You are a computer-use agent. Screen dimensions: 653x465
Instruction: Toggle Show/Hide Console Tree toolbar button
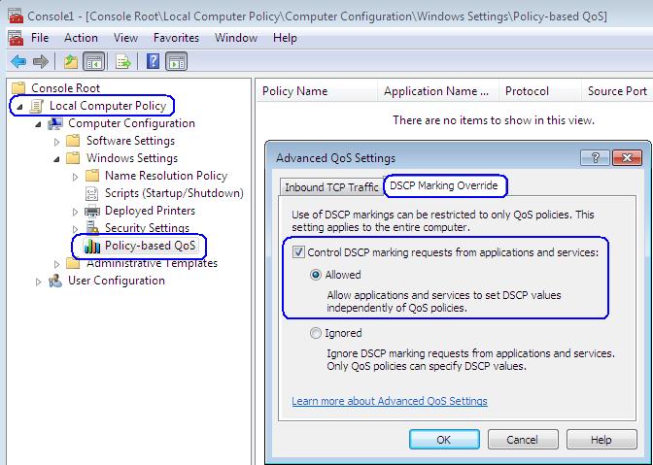click(94, 61)
